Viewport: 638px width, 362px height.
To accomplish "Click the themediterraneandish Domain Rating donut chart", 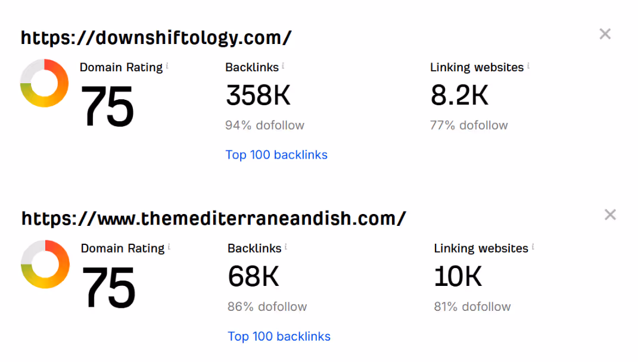I will tap(45, 264).
